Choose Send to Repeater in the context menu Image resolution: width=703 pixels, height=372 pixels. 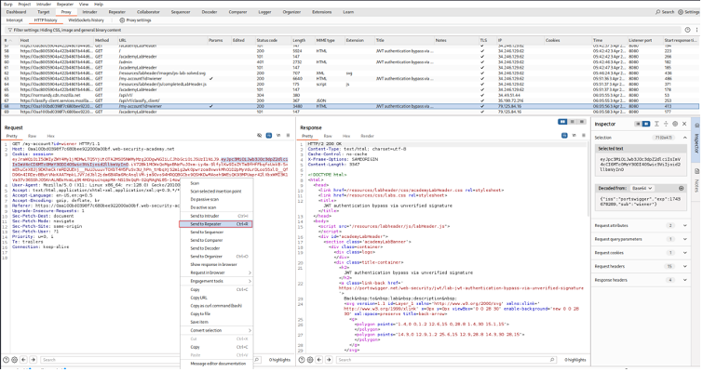coord(216,224)
